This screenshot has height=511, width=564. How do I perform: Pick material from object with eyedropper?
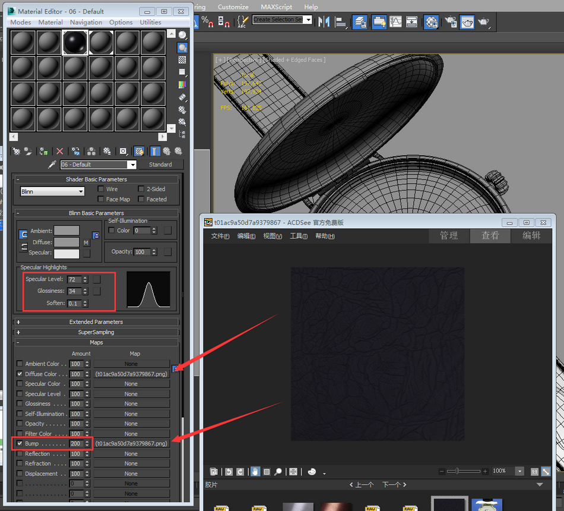[x=52, y=165]
